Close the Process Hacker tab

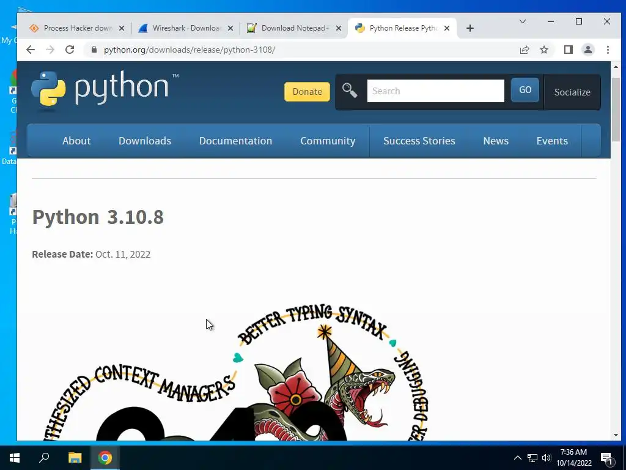(x=122, y=28)
